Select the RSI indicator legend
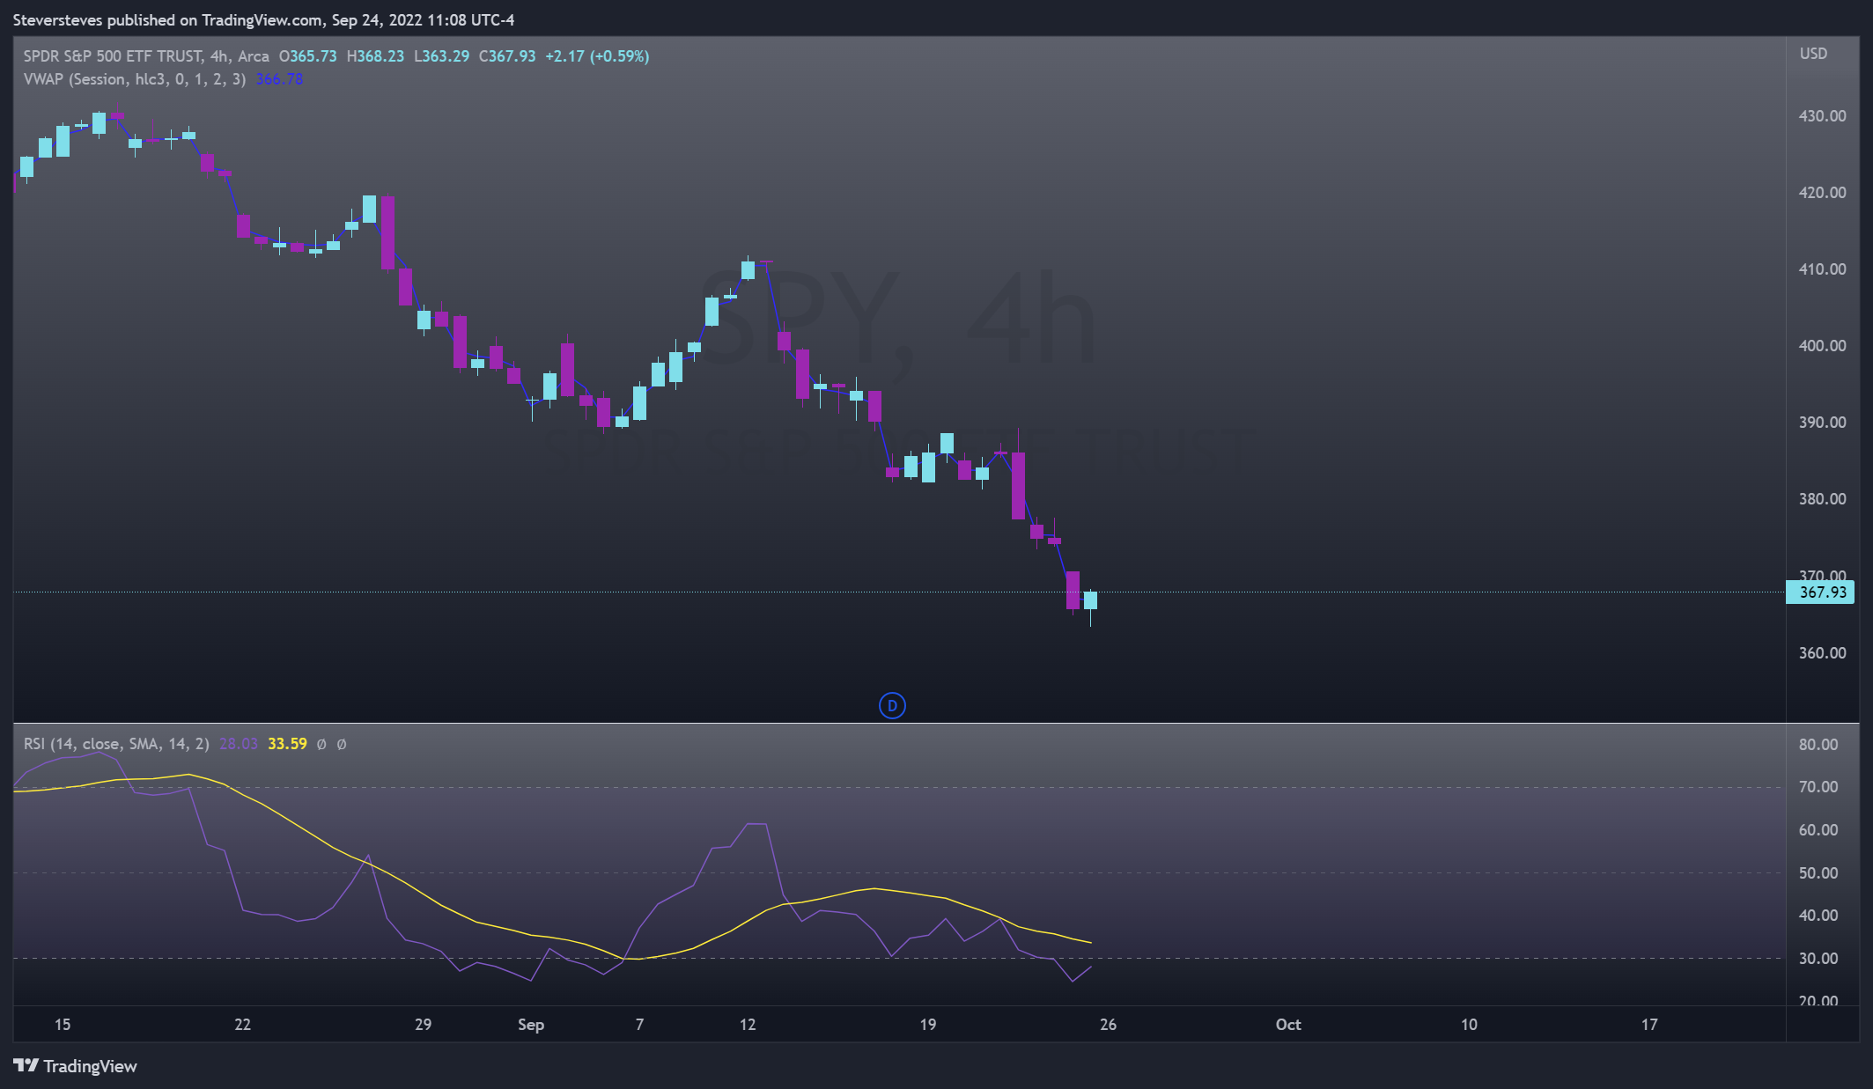The height and width of the screenshot is (1089, 1873). (116, 744)
